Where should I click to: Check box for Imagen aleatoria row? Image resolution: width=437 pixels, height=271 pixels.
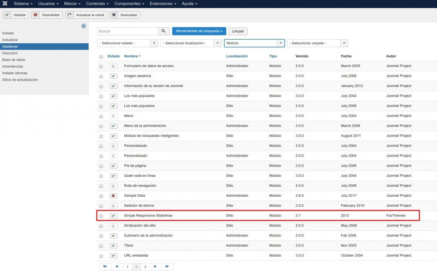pyautogui.click(x=101, y=76)
